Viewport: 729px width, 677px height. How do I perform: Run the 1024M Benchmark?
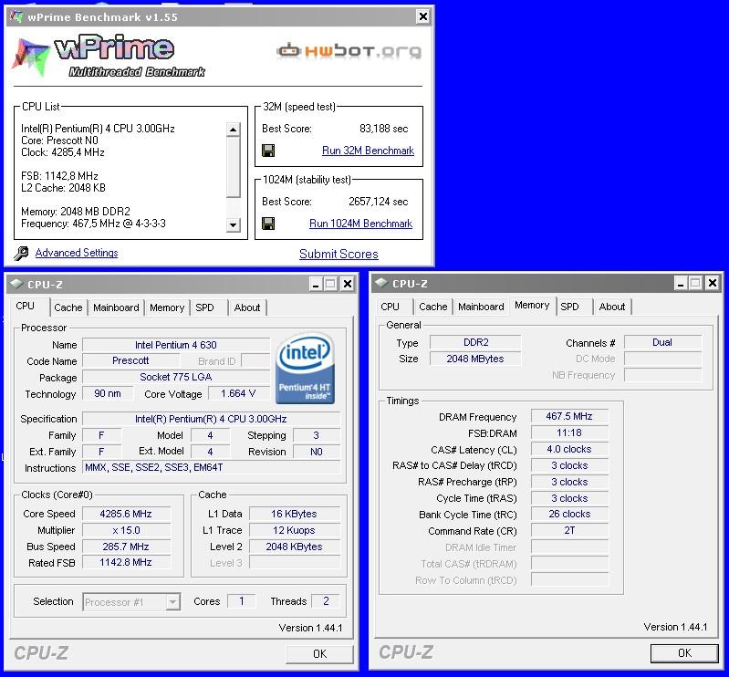click(360, 224)
